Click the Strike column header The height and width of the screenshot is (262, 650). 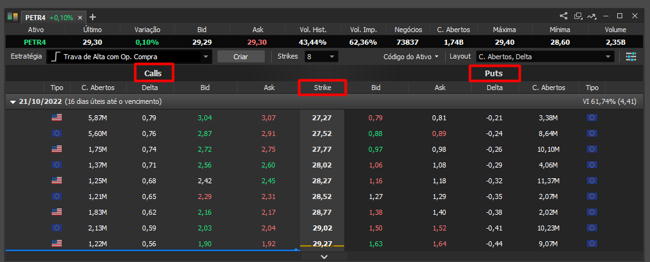point(323,88)
